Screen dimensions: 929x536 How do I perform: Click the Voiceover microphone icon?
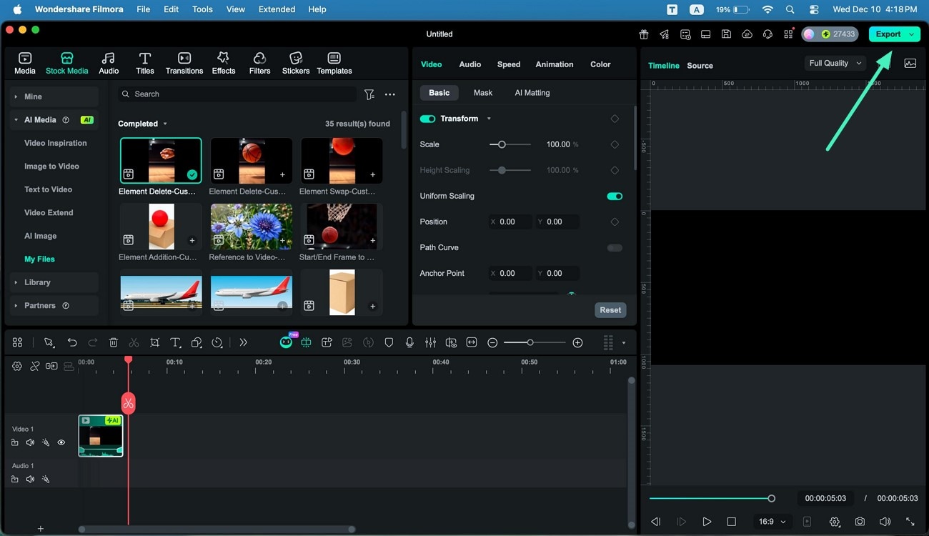(x=409, y=342)
